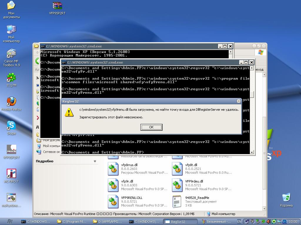Switch to RegSvr32 taskbar button
301x225 pixels.
click(x=180, y=221)
